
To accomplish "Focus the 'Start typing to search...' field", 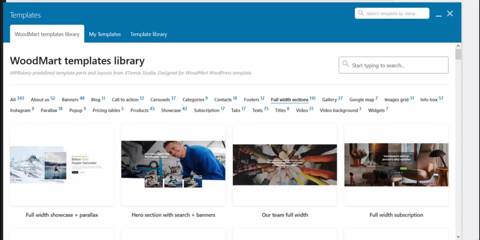I will pos(394,65).
